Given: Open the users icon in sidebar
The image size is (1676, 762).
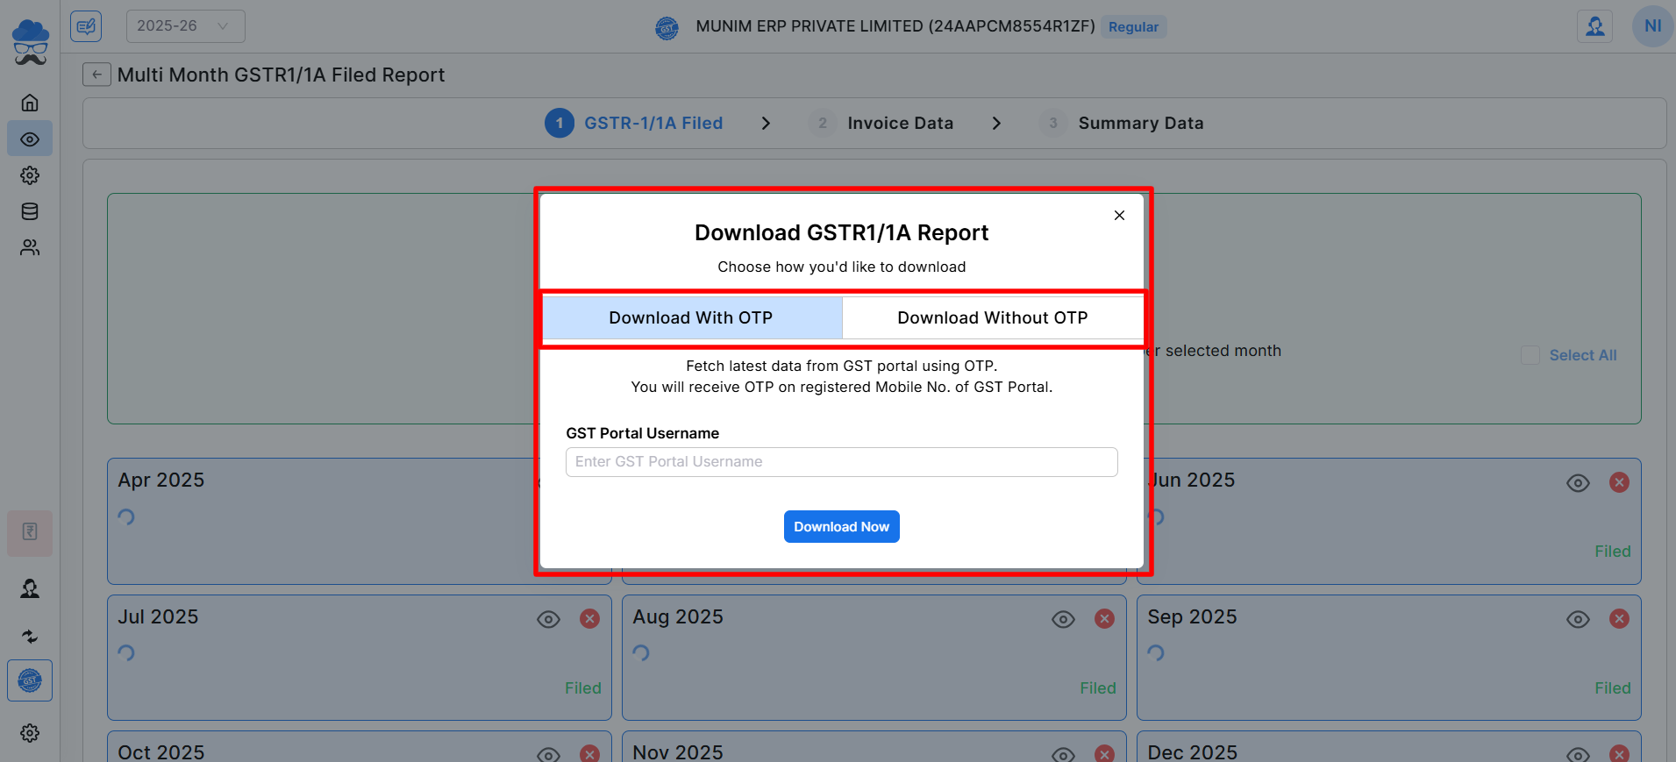Looking at the screenshot, I should point(30,248).
